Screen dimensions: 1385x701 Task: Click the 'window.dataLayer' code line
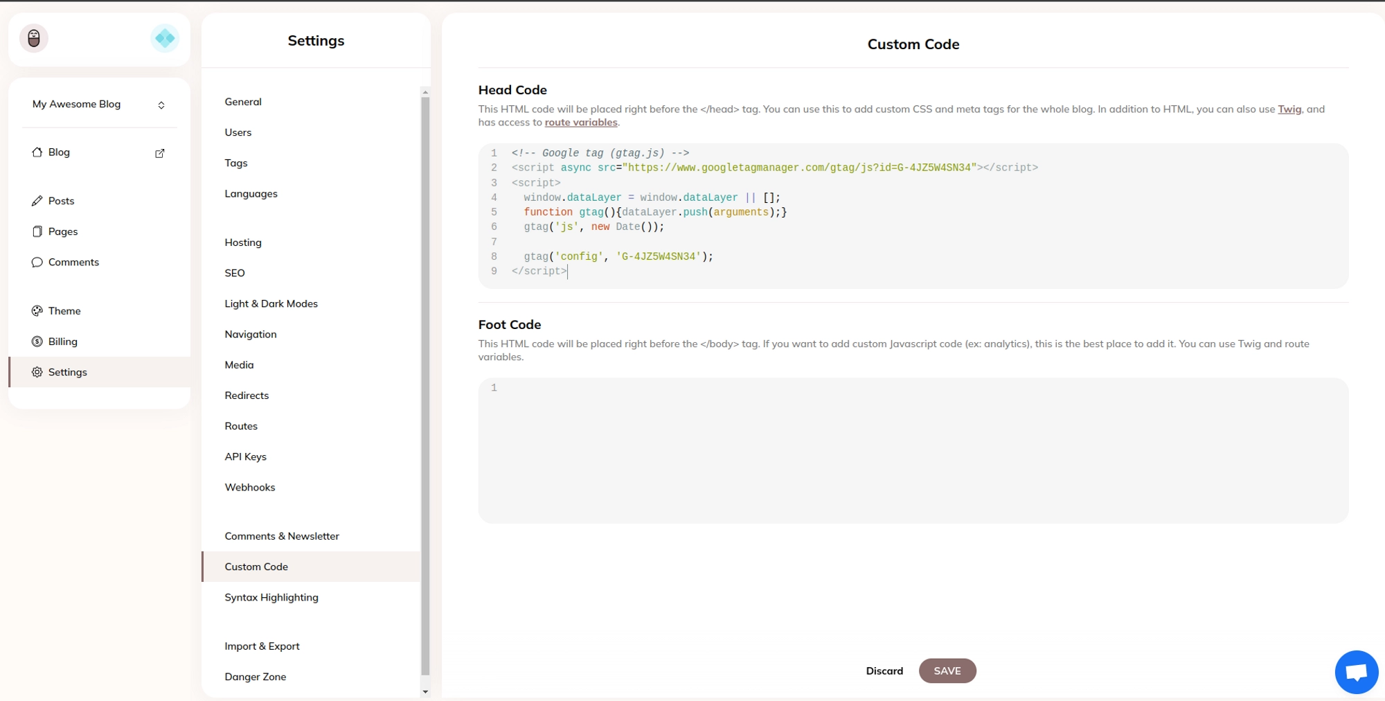tap(652, 197)
